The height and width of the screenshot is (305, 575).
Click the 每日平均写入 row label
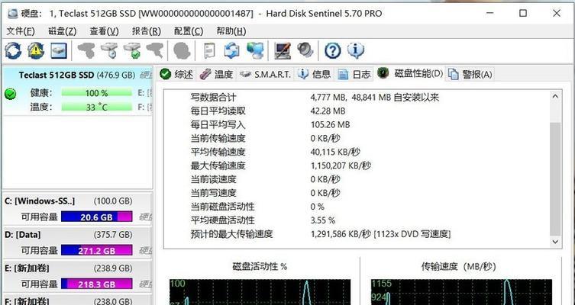[218, 125]
